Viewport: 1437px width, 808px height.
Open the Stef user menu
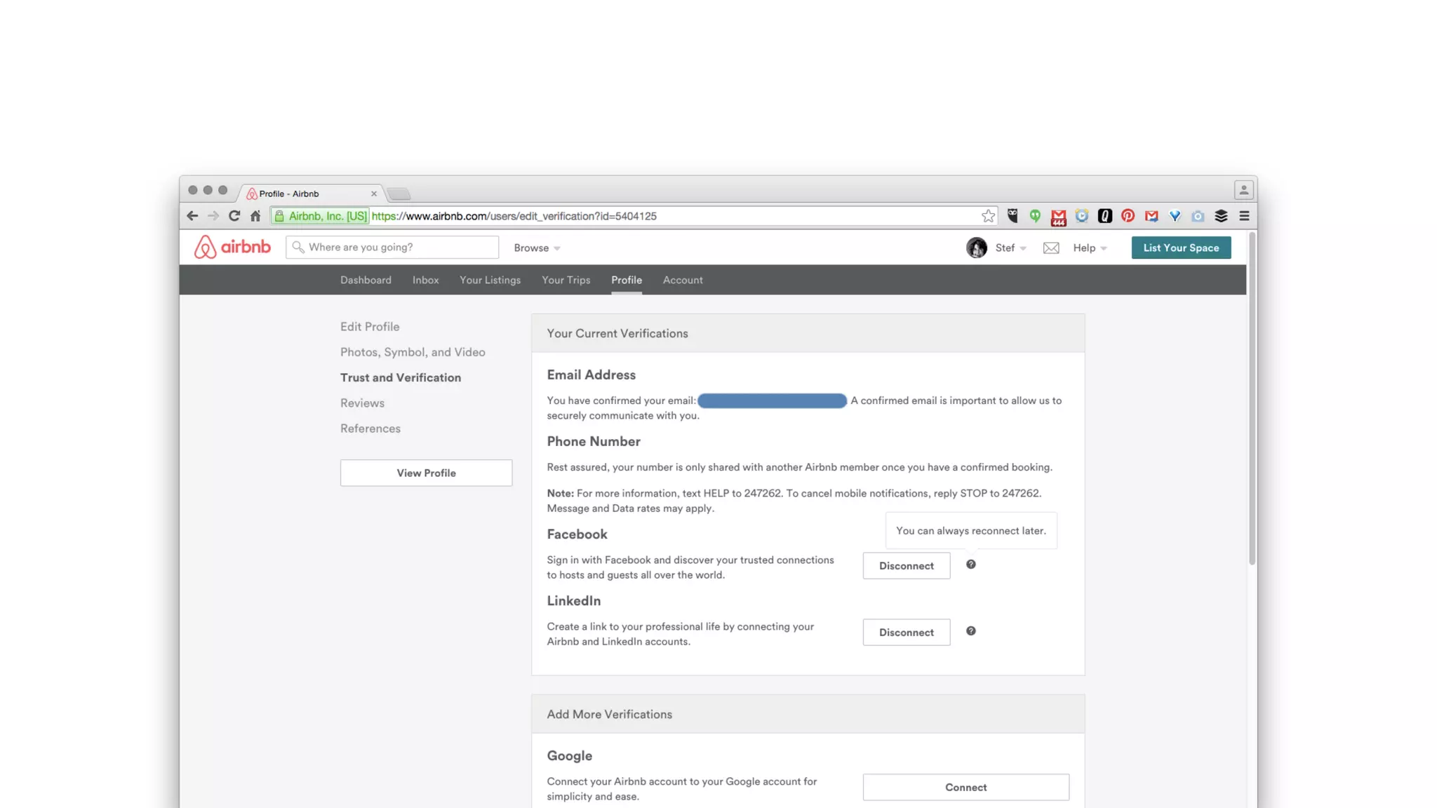(1009, 248)
